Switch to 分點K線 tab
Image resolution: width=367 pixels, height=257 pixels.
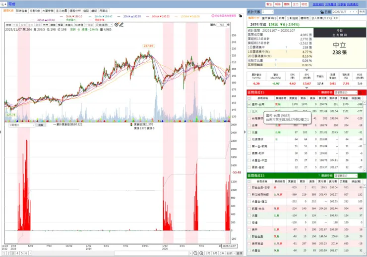(x=35, y=11)
